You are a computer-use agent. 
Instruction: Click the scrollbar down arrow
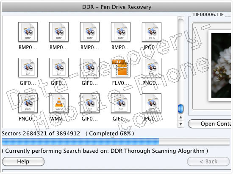[181, 124]
